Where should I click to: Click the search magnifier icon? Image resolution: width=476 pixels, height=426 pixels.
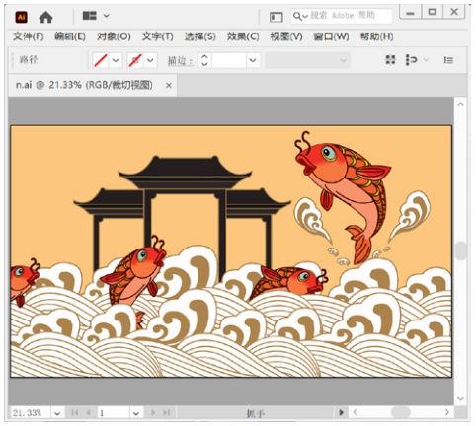point(297,16)
